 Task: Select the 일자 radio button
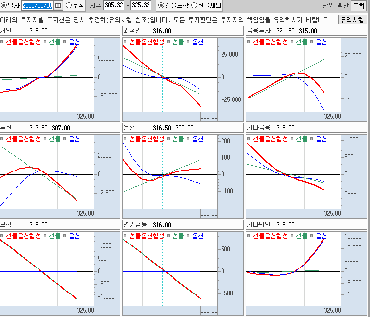tap(3, 5)
